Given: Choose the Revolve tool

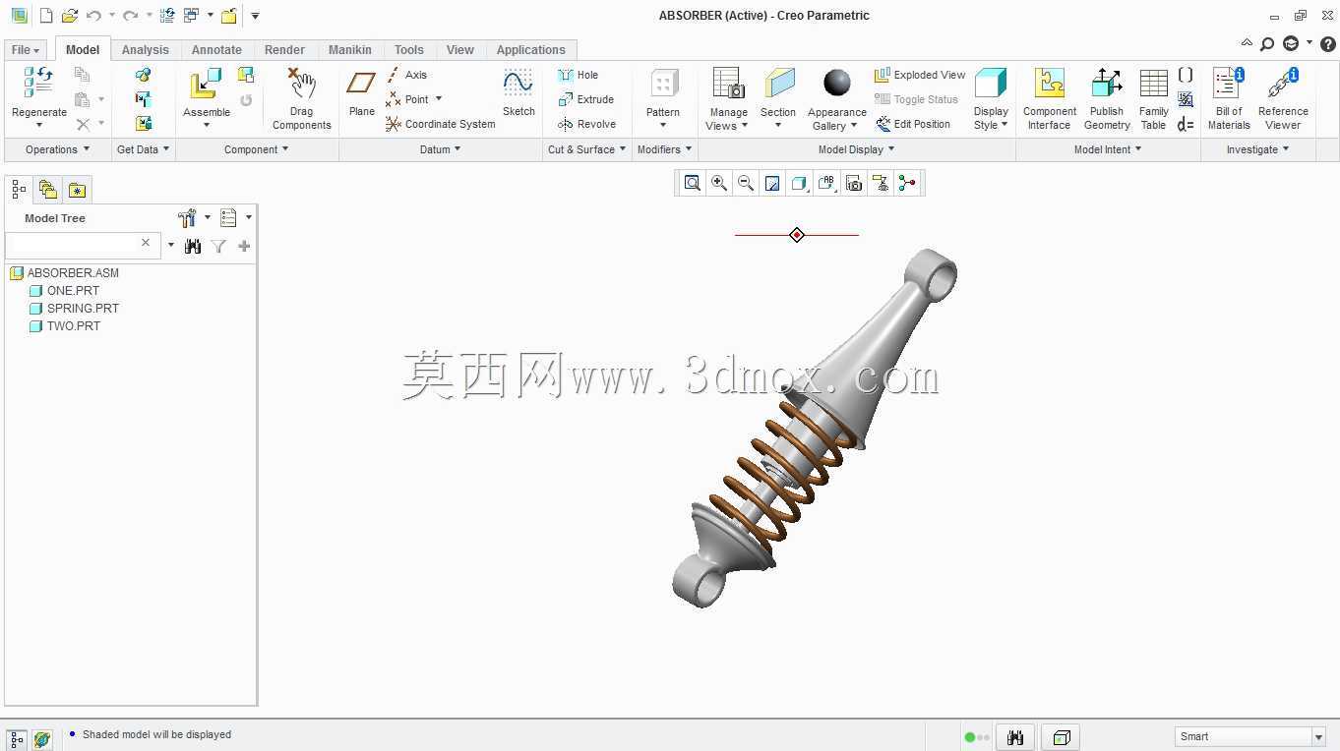Looking at the screenshot, I should pos(586,124).
